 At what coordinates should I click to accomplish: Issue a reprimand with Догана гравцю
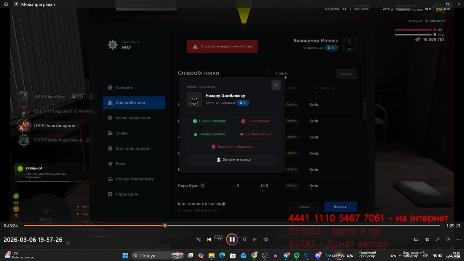point(255,134)
